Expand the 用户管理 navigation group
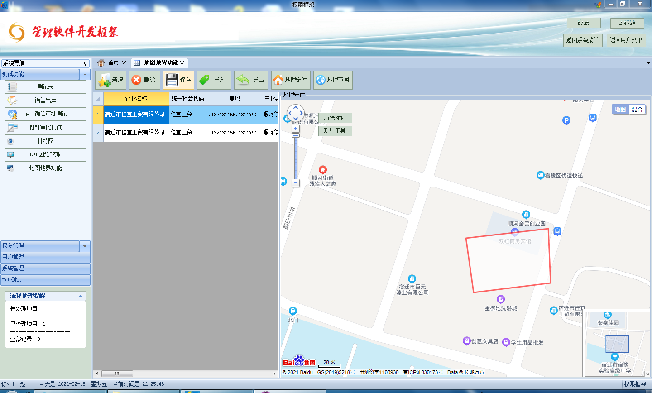The height and width of the screenshot is (393, 652). click(45, 257)
